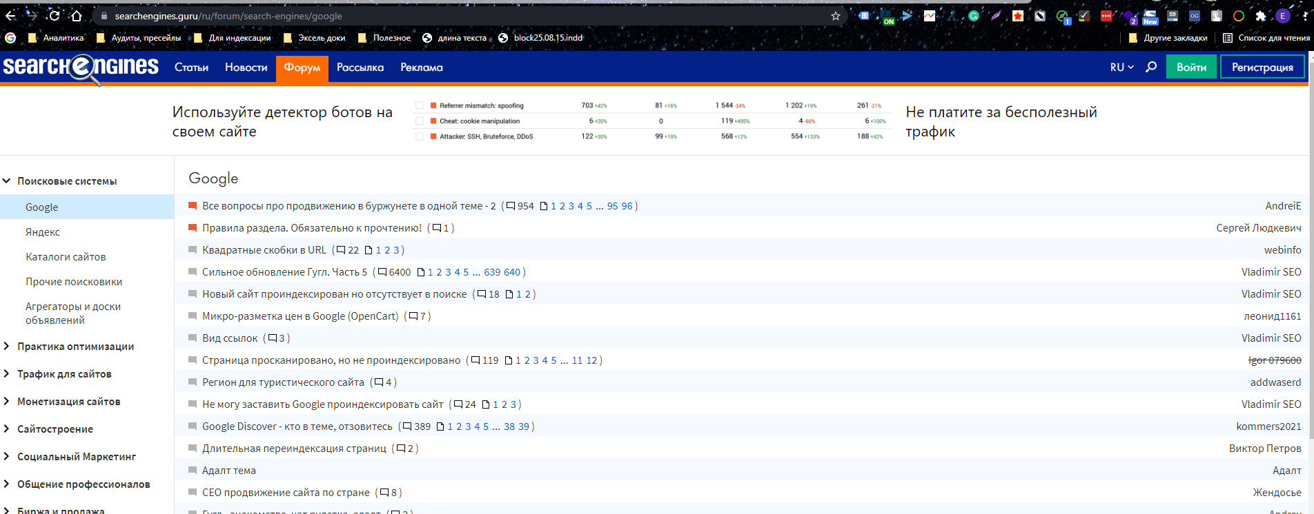The image size is (1314, 514).
Task: Open the Grammarly extension icon
Action: [974, 16]
